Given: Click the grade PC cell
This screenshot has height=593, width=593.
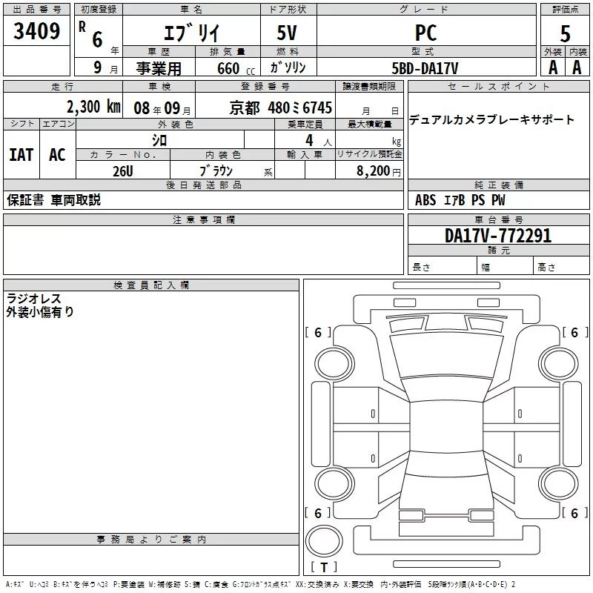Looking at the screenshot, I should [x=425, y=33].
